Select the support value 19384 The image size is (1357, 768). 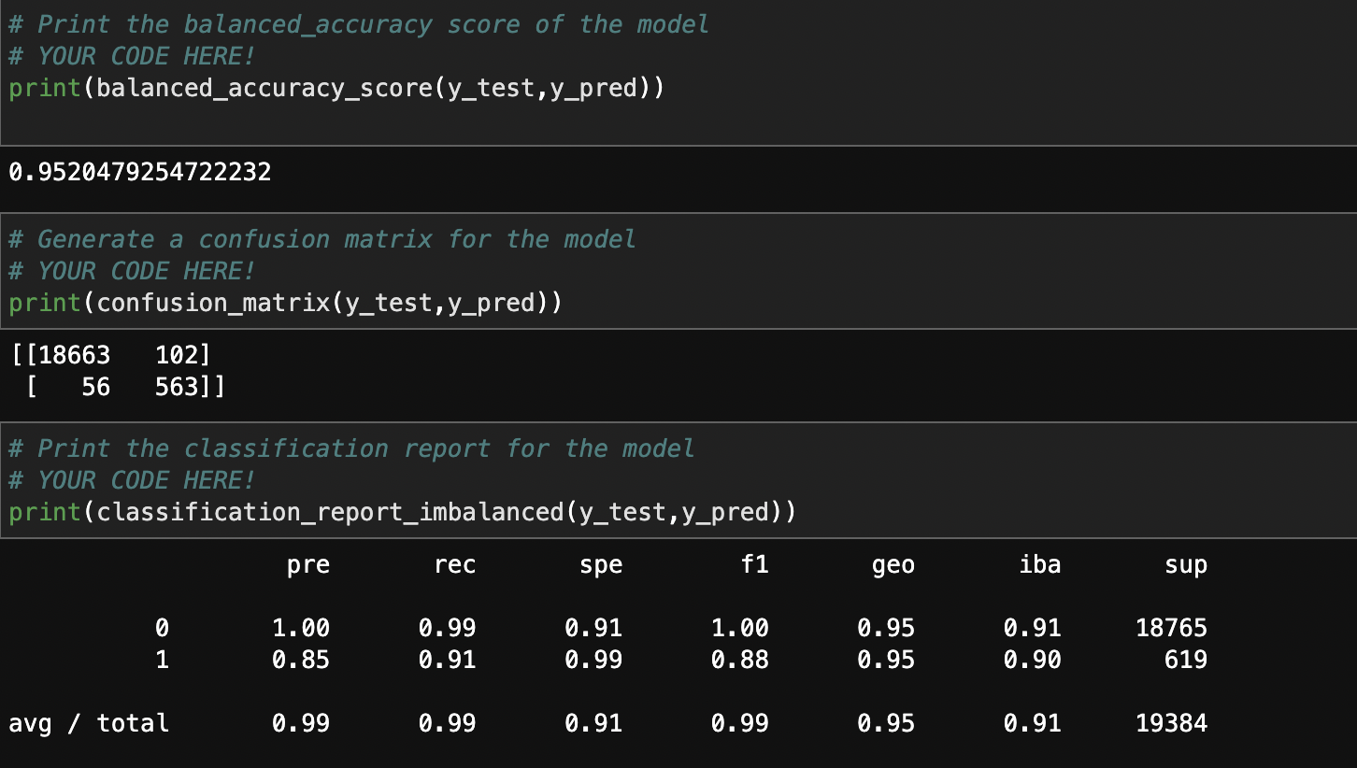coord(1170,722)
